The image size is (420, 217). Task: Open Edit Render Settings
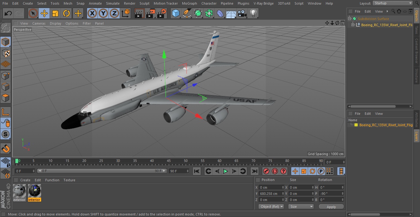pyautogui.click(x=162, y=13)
